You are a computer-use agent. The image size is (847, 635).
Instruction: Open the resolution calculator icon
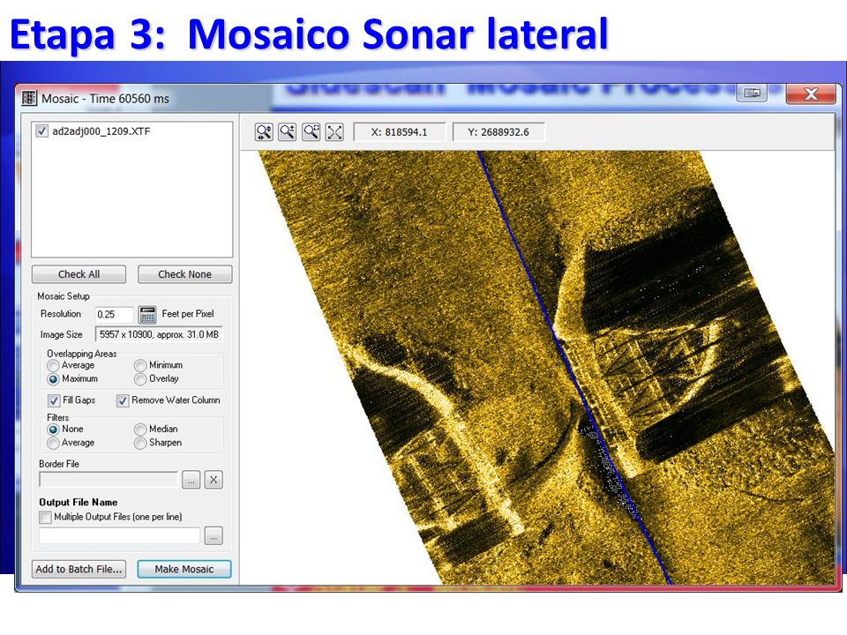(x=147, y=314)
